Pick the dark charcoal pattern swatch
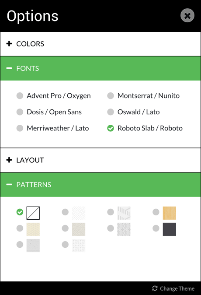The width and height of the screenshot is (201, 295). [170, 229]
